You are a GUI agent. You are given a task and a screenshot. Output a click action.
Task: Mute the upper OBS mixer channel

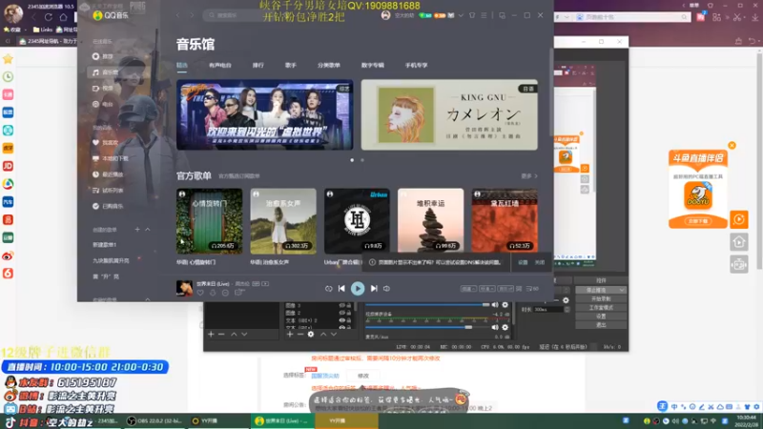pyautogui.click(x=495, y=305)
